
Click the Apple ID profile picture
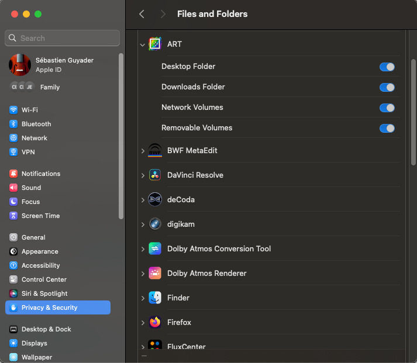[20, 65]
